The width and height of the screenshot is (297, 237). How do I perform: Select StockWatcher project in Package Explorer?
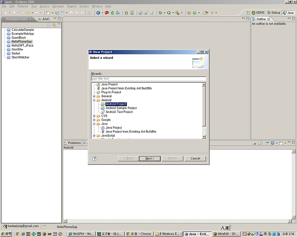[x=20, y=57]
